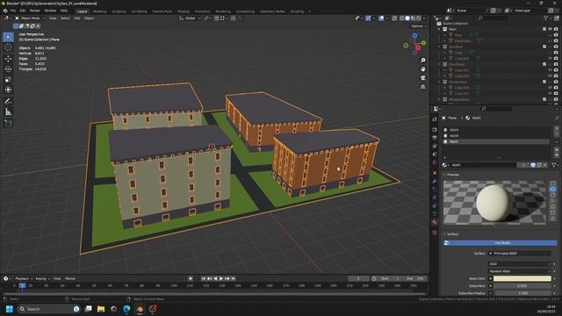Image resolution: width=562 pixels, height=316 pixels.
Task: Open the File menu
Action: pyautogui.click(x=13, y=11)
